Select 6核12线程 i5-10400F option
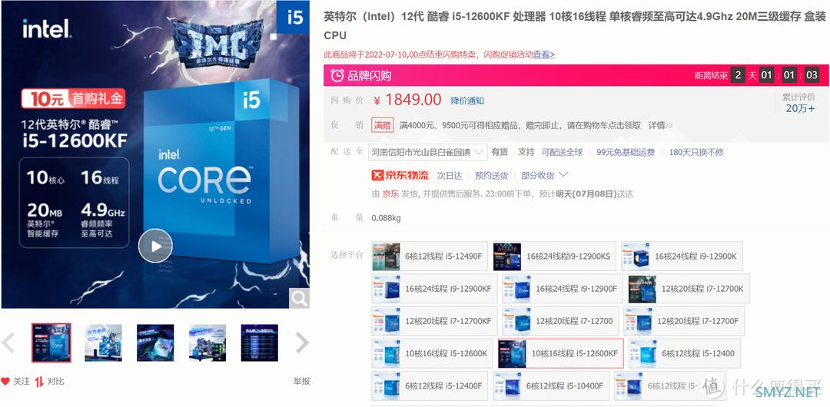 point(550,385)
